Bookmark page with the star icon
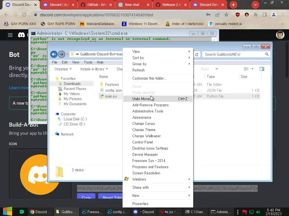The image size is (289, 216). pyautogui.click(x=226, y=15)
